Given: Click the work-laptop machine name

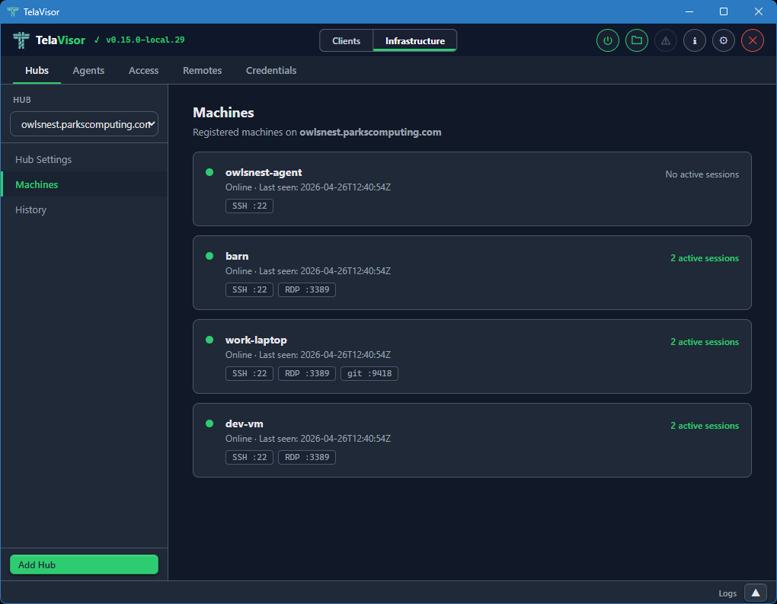Looking at the screenshot, I should pyautogui.click(x=256, y=340).
